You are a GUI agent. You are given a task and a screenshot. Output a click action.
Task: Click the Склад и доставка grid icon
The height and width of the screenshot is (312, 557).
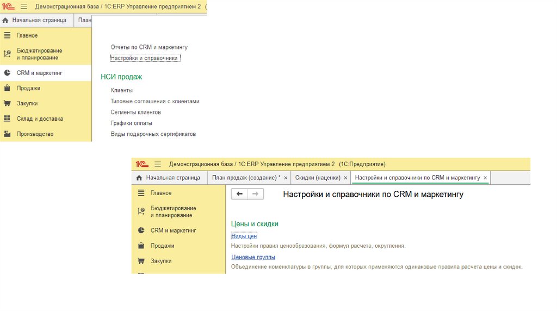[x=7, y=118]
